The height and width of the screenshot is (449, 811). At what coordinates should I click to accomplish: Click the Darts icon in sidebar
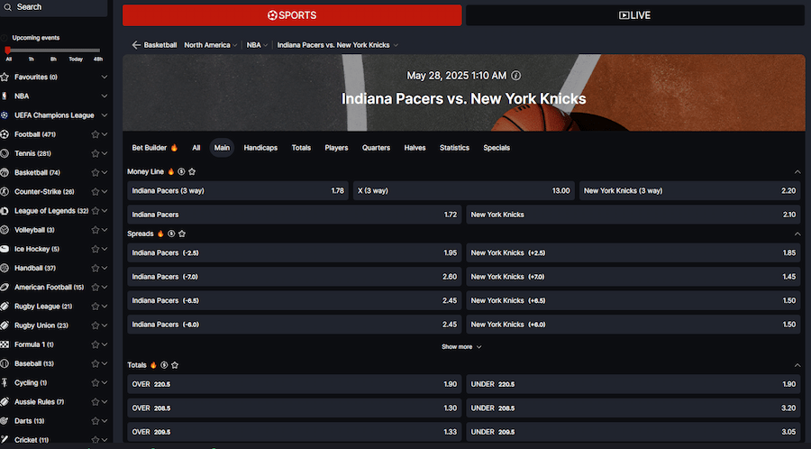click(x=5, y=421)
